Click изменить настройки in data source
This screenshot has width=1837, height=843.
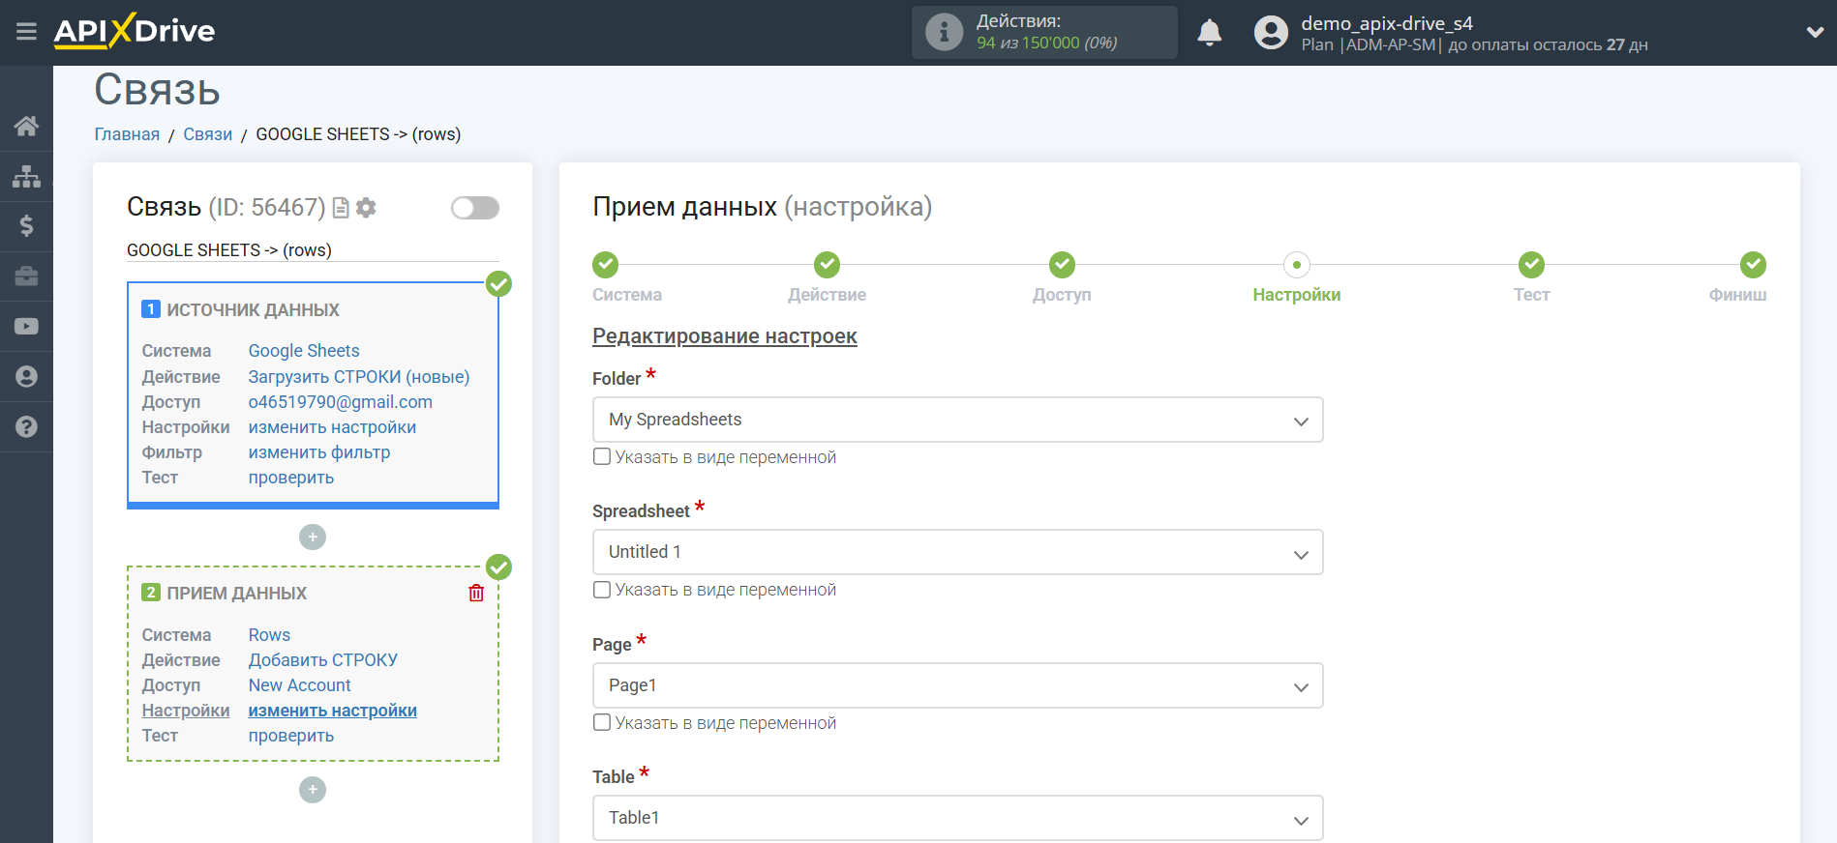[332, 427]
